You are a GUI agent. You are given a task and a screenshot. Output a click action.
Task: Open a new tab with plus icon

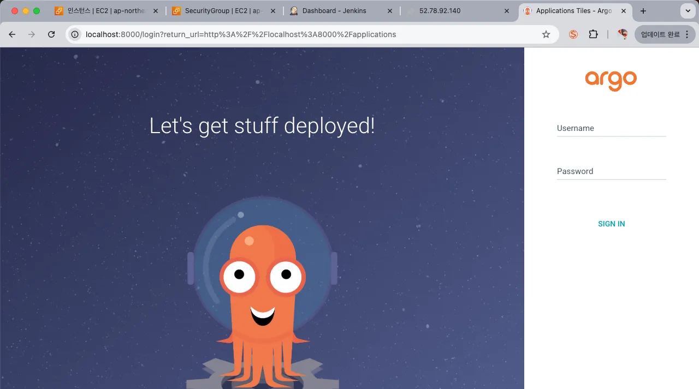[x=643, y=11]
